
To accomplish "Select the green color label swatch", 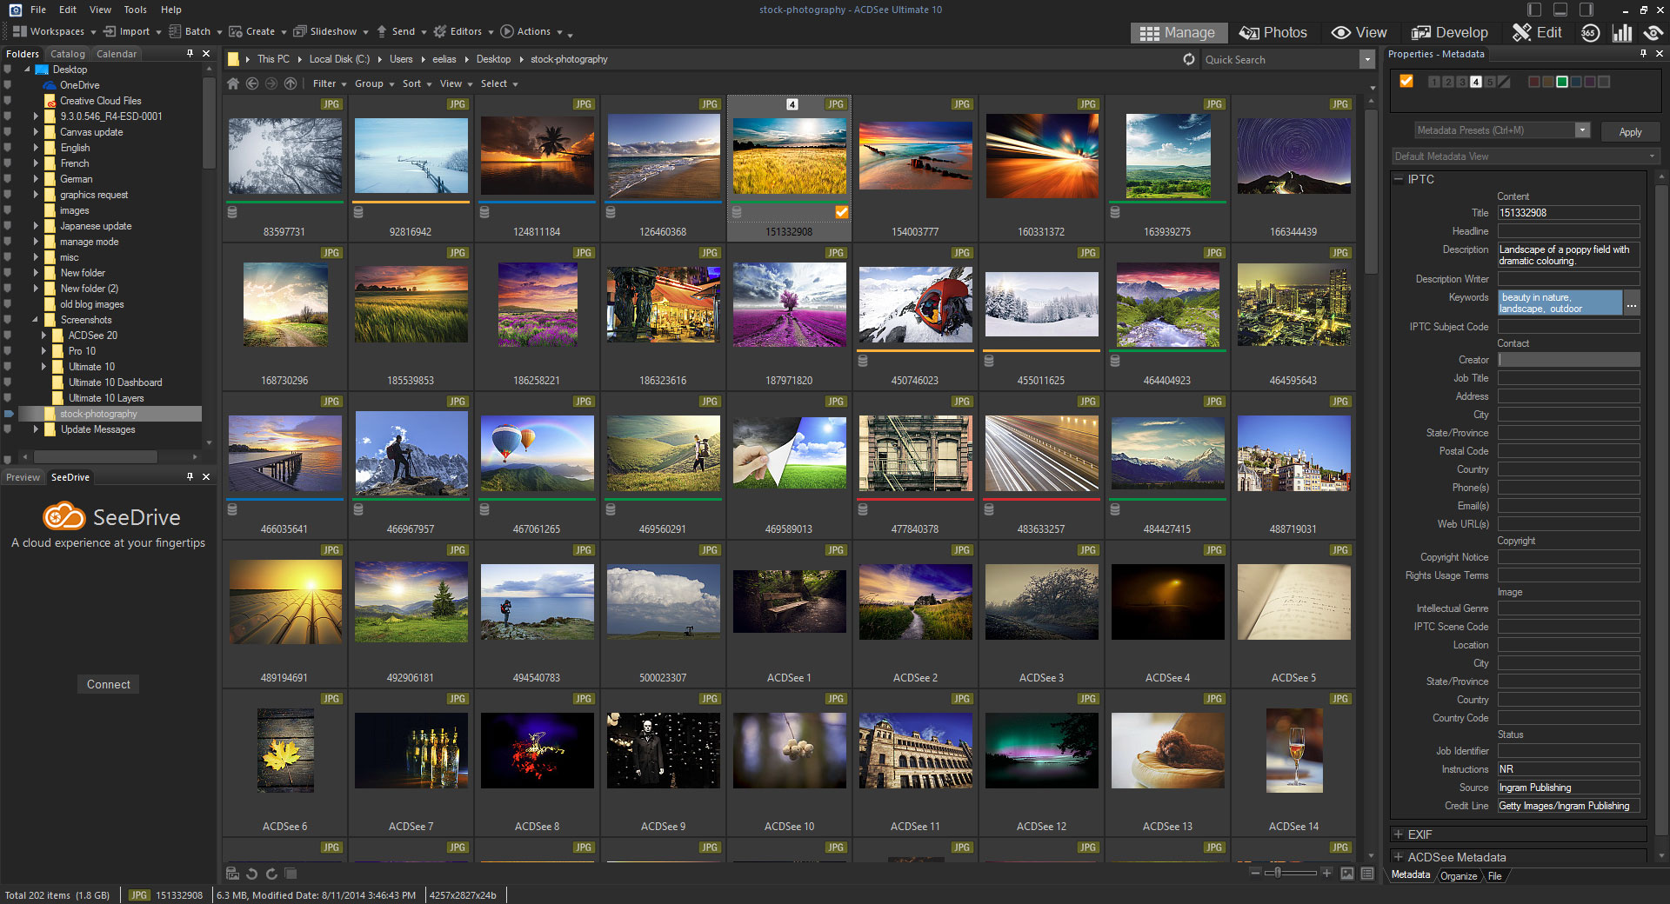I will click(x=1562, y=82).
